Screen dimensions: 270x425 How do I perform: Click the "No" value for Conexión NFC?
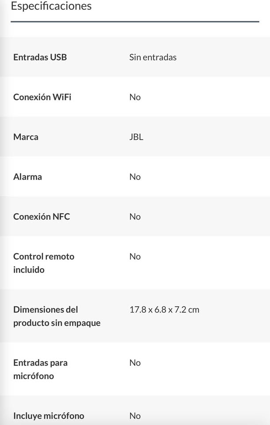click(135, 216)
